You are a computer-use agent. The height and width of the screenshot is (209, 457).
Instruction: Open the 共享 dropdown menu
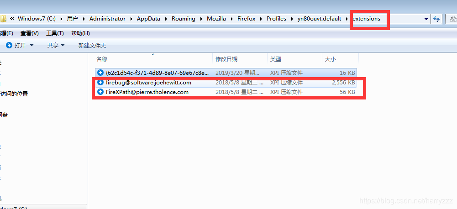(x=56, y=45)
